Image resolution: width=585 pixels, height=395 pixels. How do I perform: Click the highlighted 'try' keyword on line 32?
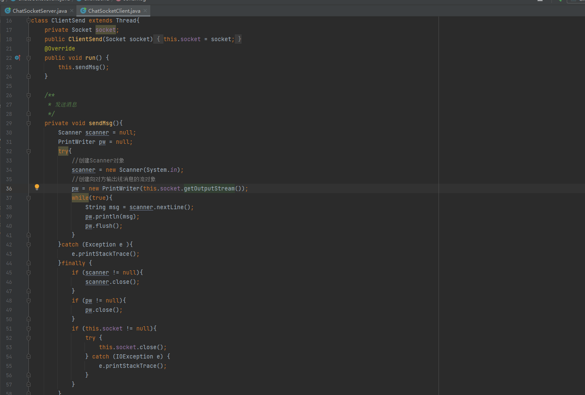click(x=63, y=151)
